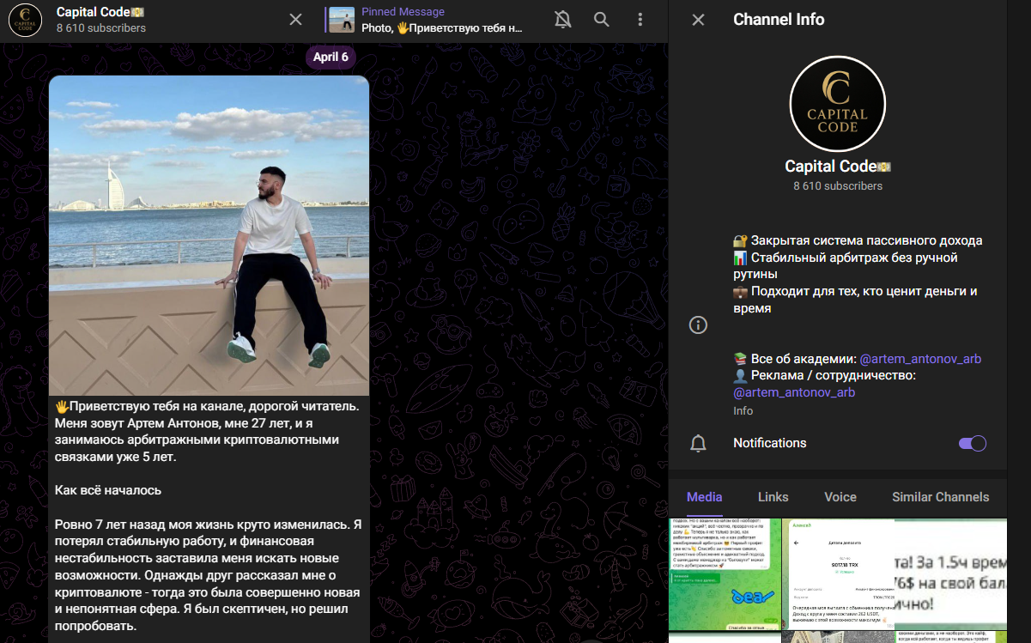This screenshot has width=1031, height=643.
Task: Click the muted bell icon in header
Action: tap(563, 20)
